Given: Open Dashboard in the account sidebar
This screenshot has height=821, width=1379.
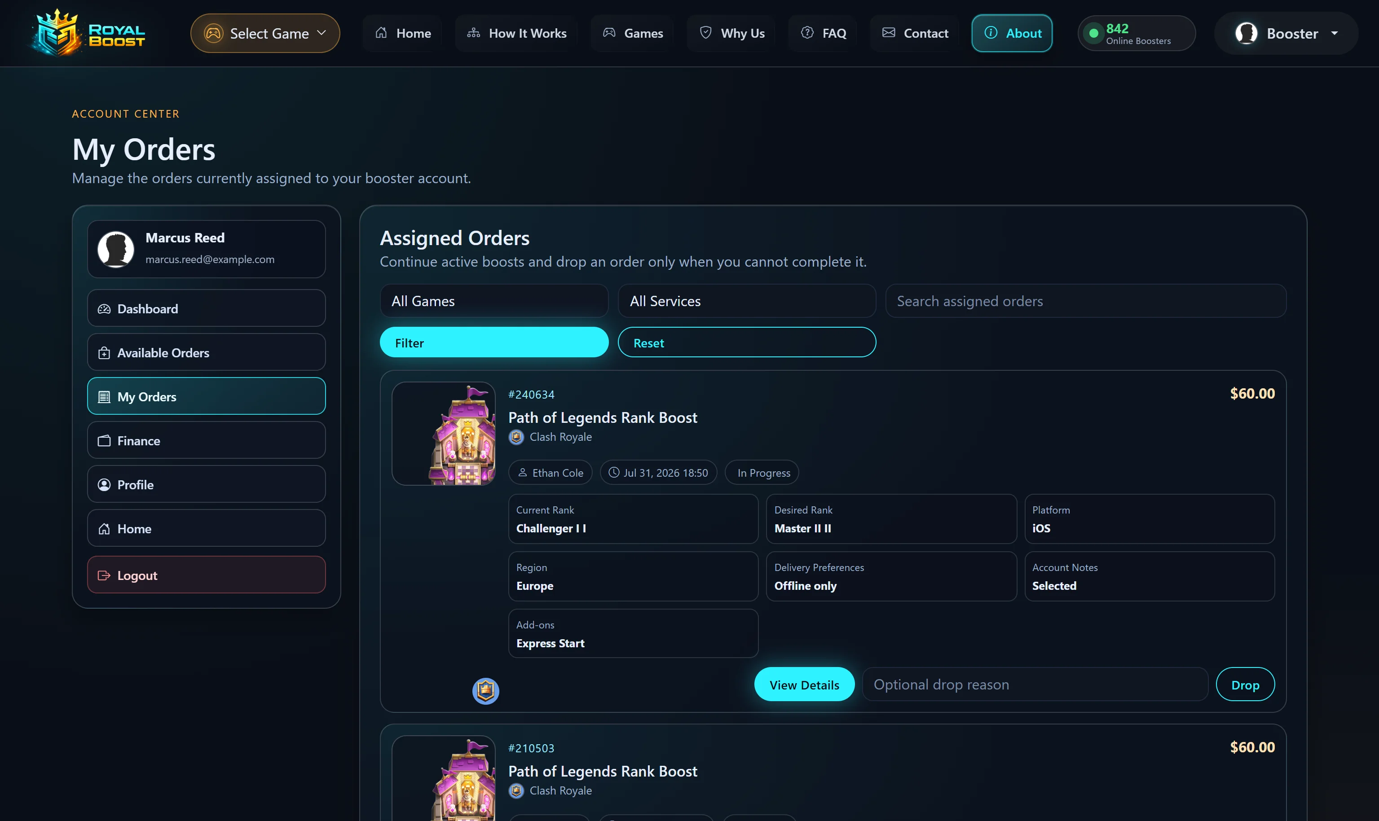Looking at the screenshot, I should [x=207, y=308].
